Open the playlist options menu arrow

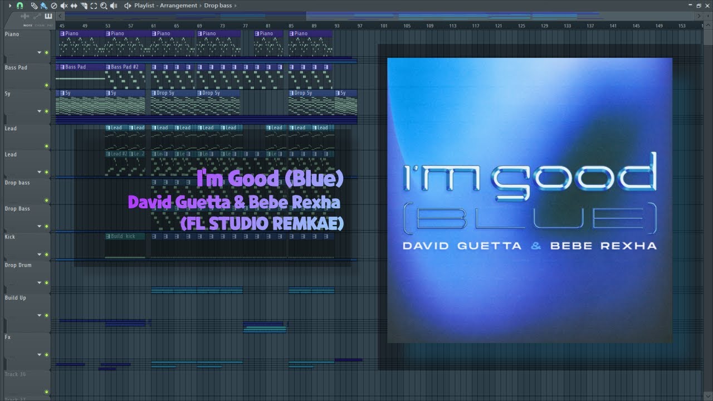coord(10,6)
